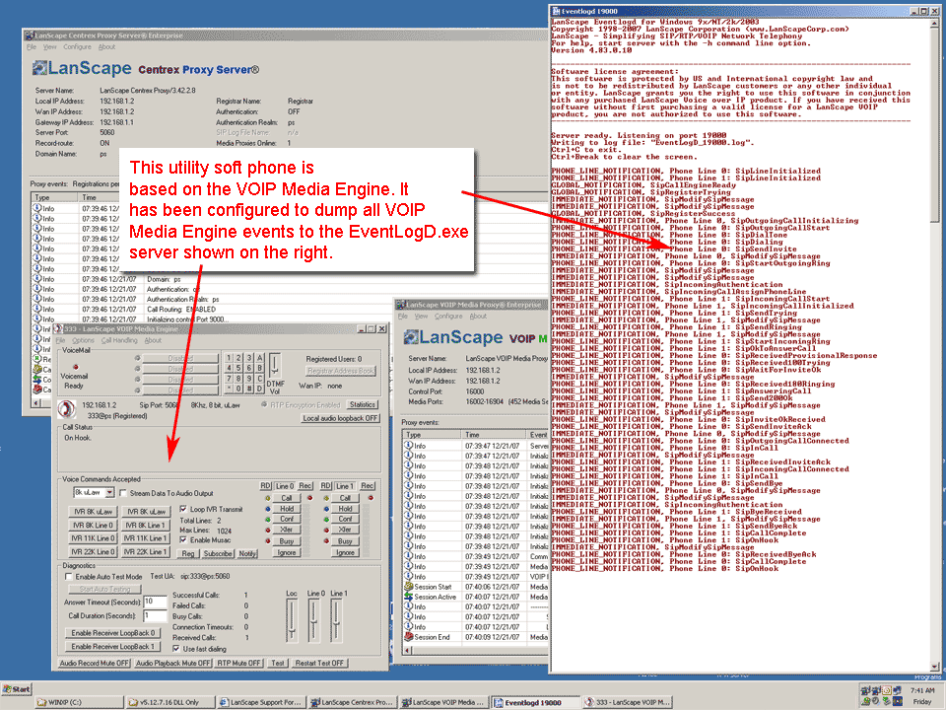Click the Line 0 Call button
Screen dimensions: 946x710
click(x=287, y=498)
